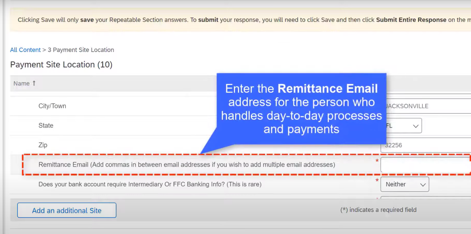The width and height of the screenshot is (471, 234).
Task: Select the 3 Payment Site Location breadcrumb
Action: click(x=81, y=50)
